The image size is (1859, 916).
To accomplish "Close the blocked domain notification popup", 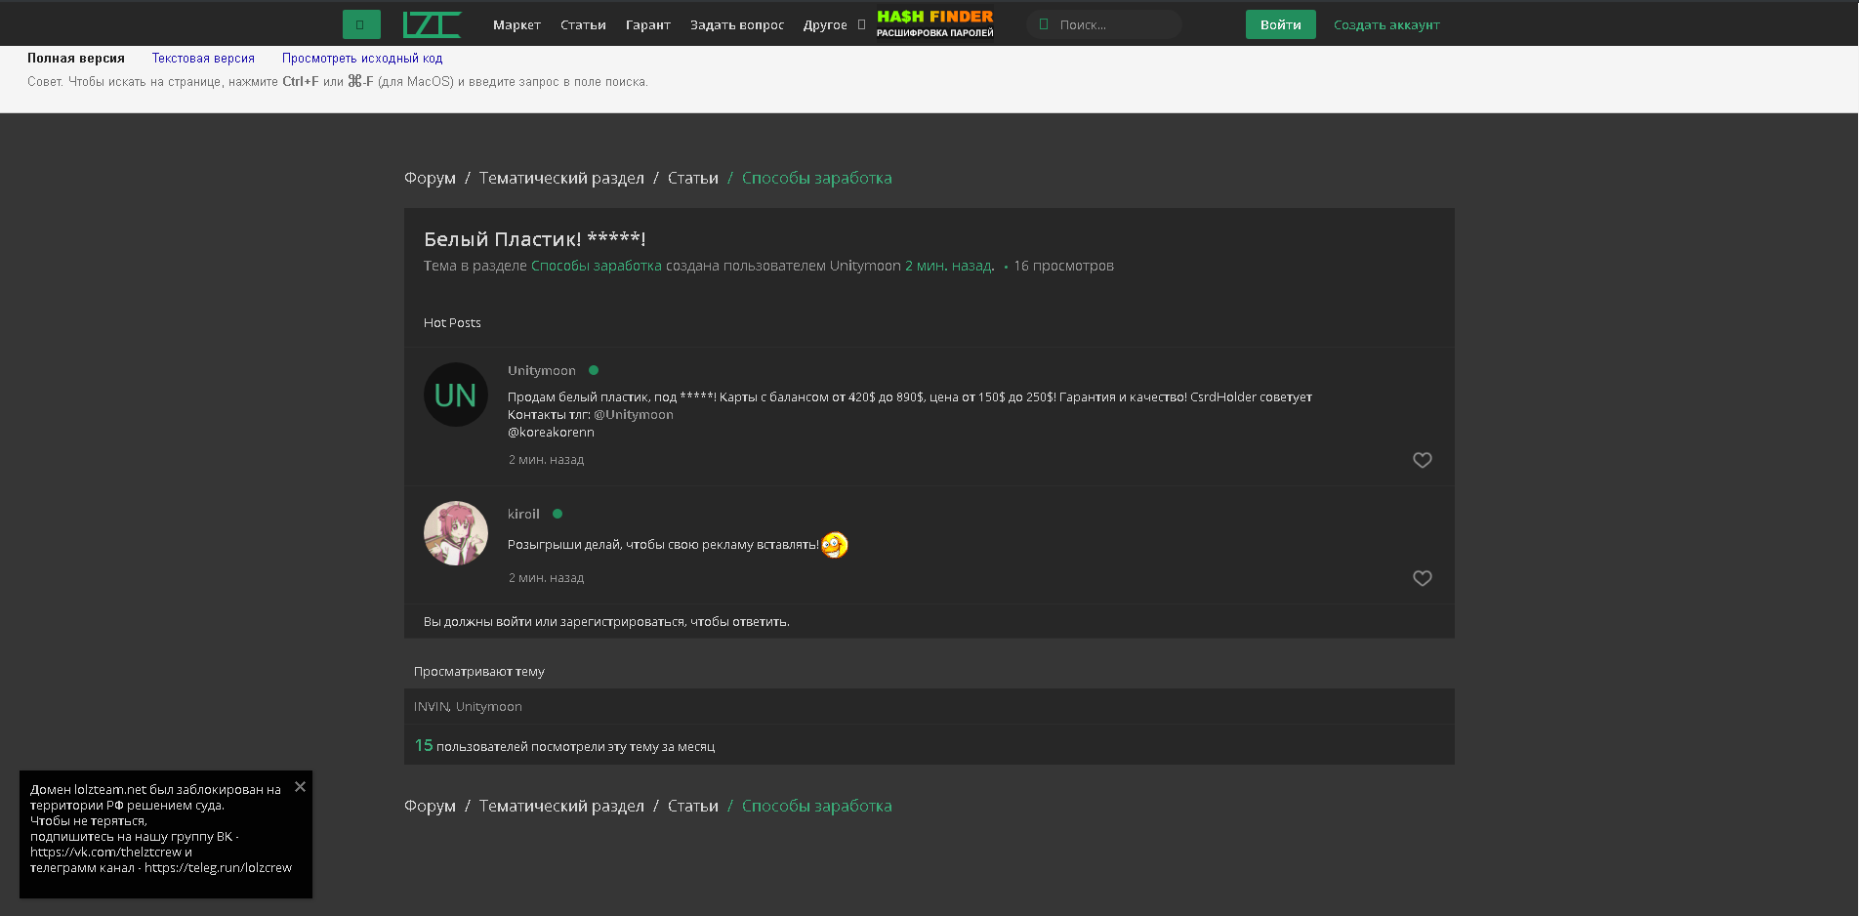I will 300,787.
